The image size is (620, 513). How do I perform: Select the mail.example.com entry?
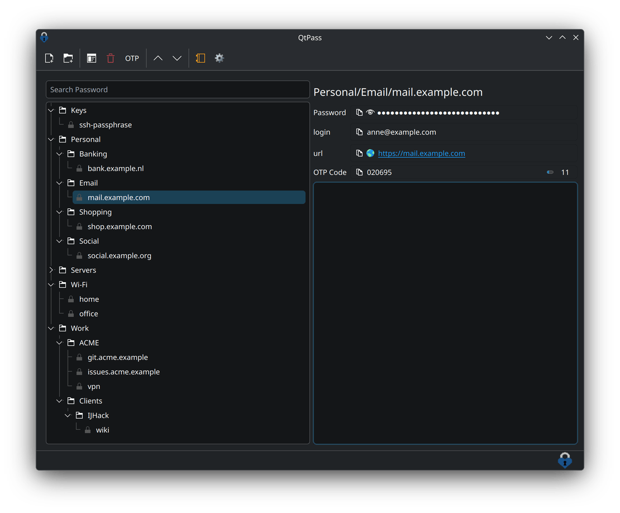189,197
